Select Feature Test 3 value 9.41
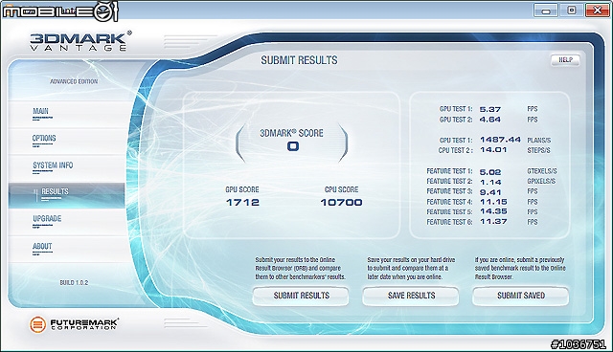613x352 pixels. 490,192
